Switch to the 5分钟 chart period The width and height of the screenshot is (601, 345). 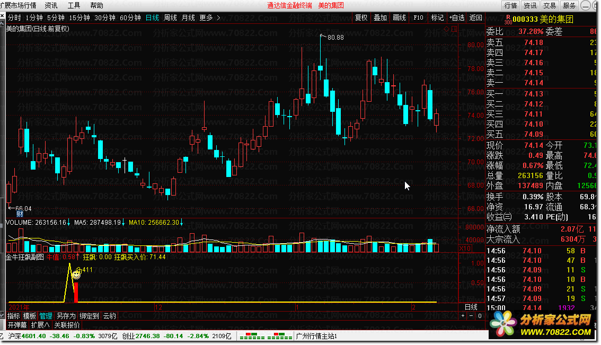56,17
